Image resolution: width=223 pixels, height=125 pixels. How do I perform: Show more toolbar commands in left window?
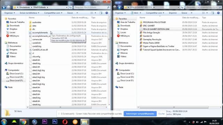pos(77,13)
